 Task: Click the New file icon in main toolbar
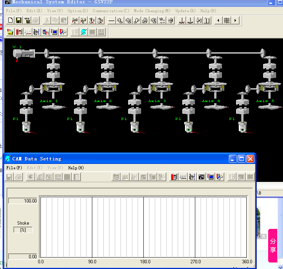click(x=10, y=20)
